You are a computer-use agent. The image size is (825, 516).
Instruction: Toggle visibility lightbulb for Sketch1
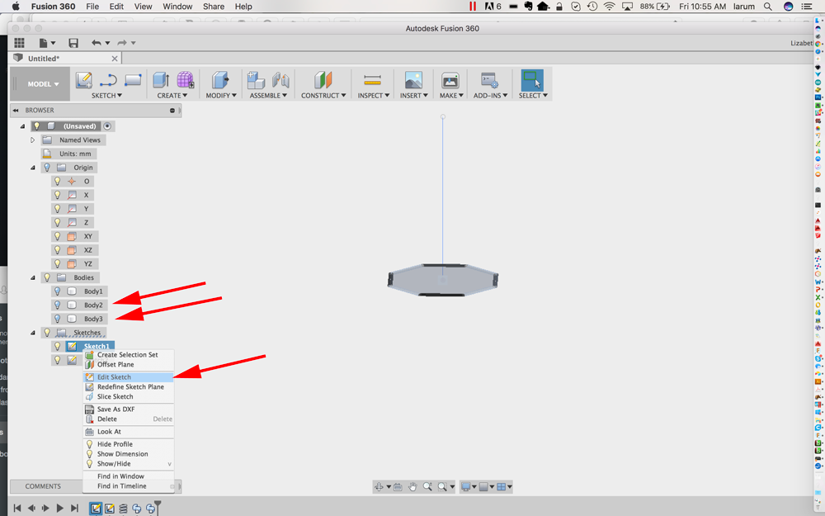[x=58, y=346]
